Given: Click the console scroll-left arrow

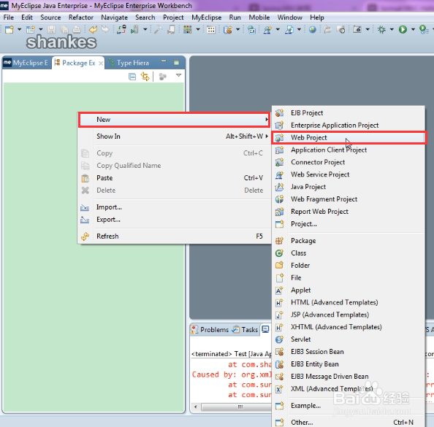Looking at the screenshot, I should (196, 407).
